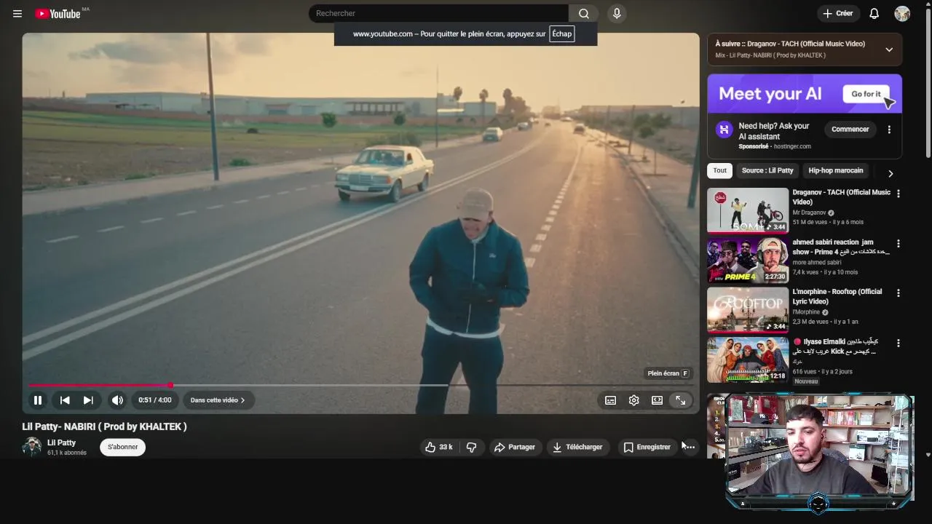Click the Échap key hint
The width and height of the screenshot is (932, 524).
pos(561,33)
